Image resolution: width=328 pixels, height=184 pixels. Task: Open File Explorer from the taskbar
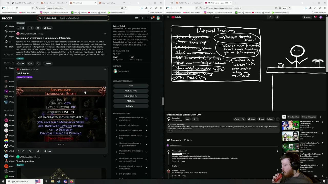(53, 181)
